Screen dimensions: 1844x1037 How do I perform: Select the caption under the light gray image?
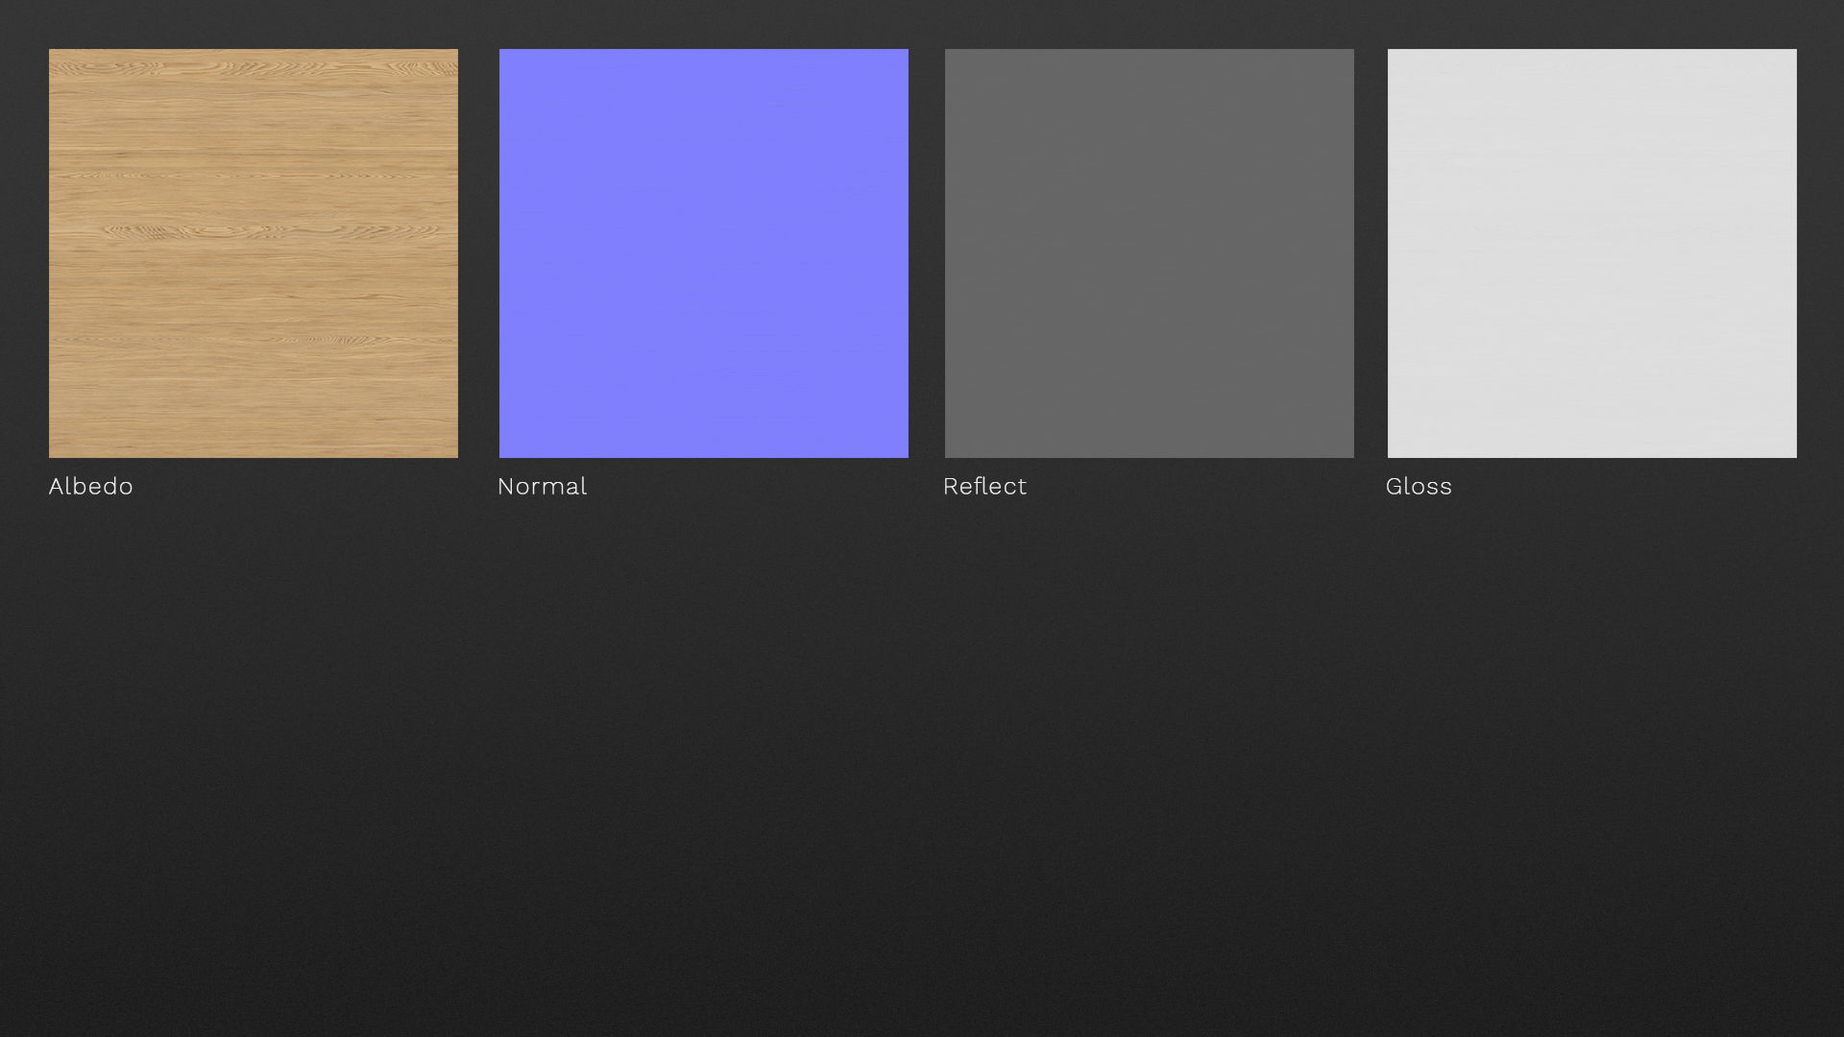pyautogui.click(x=1419, y=487)
